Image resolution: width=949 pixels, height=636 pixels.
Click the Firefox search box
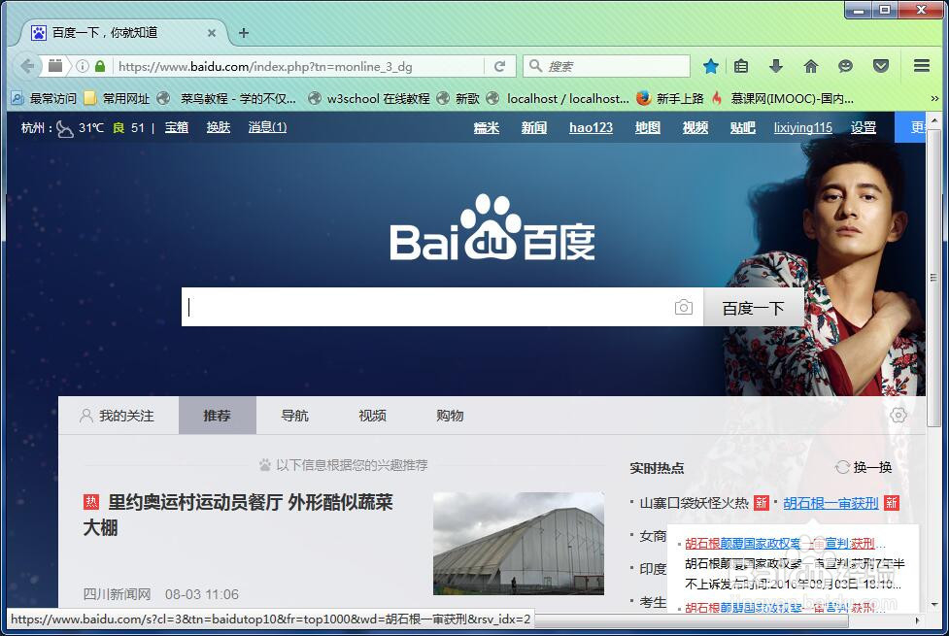pos(606,66)
